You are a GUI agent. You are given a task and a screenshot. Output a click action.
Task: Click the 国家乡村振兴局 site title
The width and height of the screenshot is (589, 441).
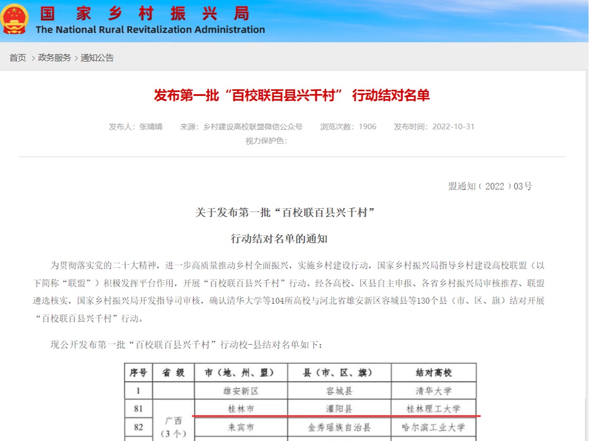[144, 13]
